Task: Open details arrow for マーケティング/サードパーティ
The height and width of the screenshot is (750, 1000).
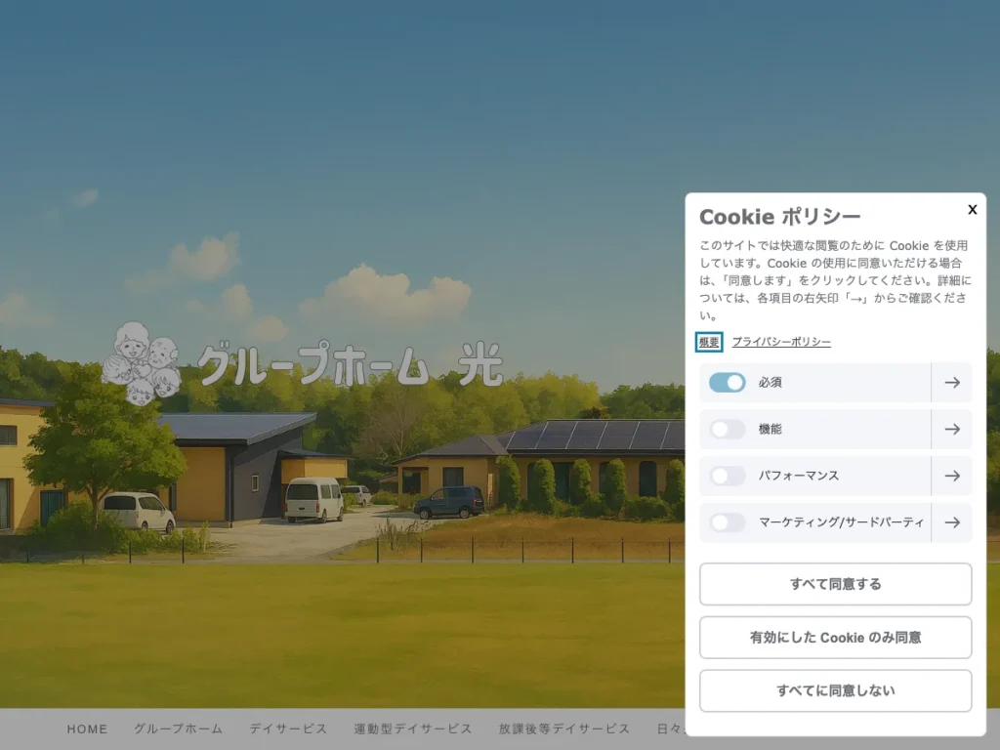Action: [x=952, y=522]
